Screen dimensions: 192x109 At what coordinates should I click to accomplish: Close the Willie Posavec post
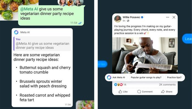click(x=174, y=17)
